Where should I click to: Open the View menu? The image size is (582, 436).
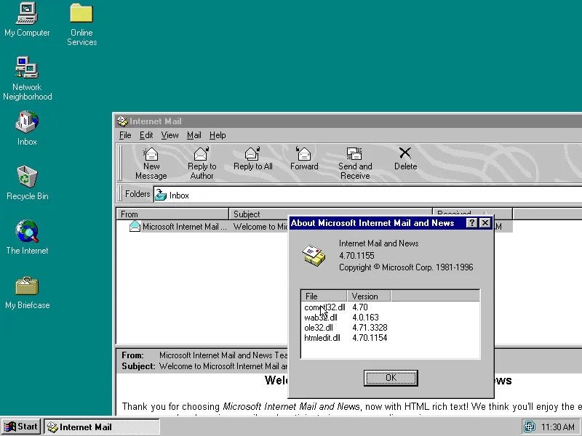170,135
